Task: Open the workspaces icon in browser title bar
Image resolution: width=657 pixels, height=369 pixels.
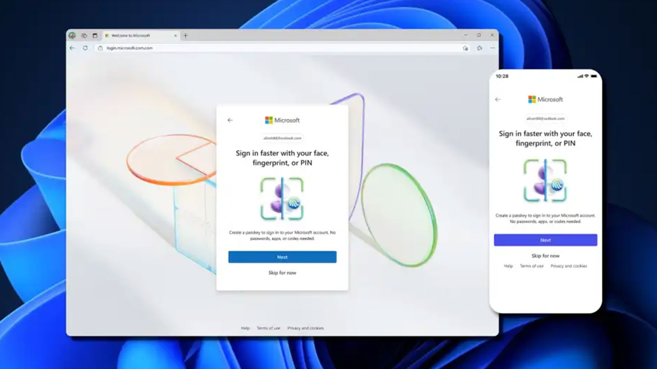Action: point(84,36)
